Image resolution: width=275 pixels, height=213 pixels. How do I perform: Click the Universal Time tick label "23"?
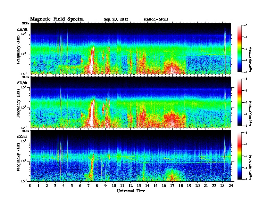coord(222,186)
